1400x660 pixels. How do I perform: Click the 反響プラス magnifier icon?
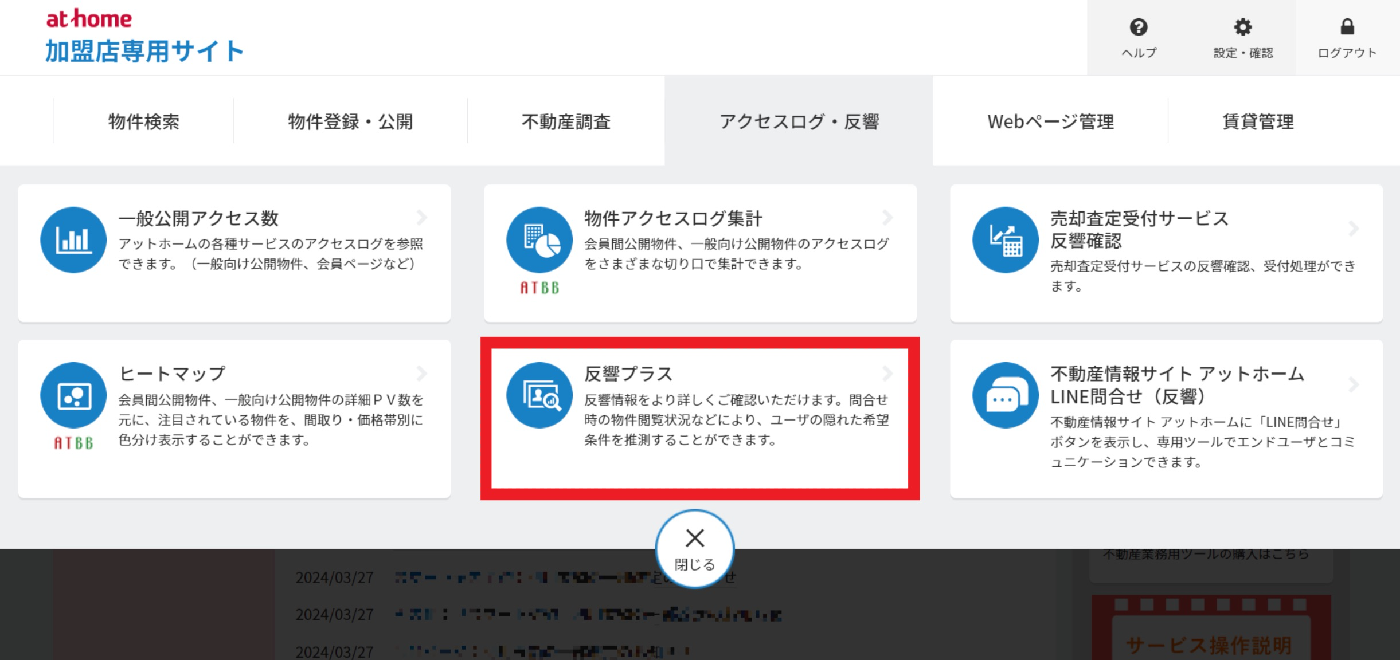click(539, 395)
